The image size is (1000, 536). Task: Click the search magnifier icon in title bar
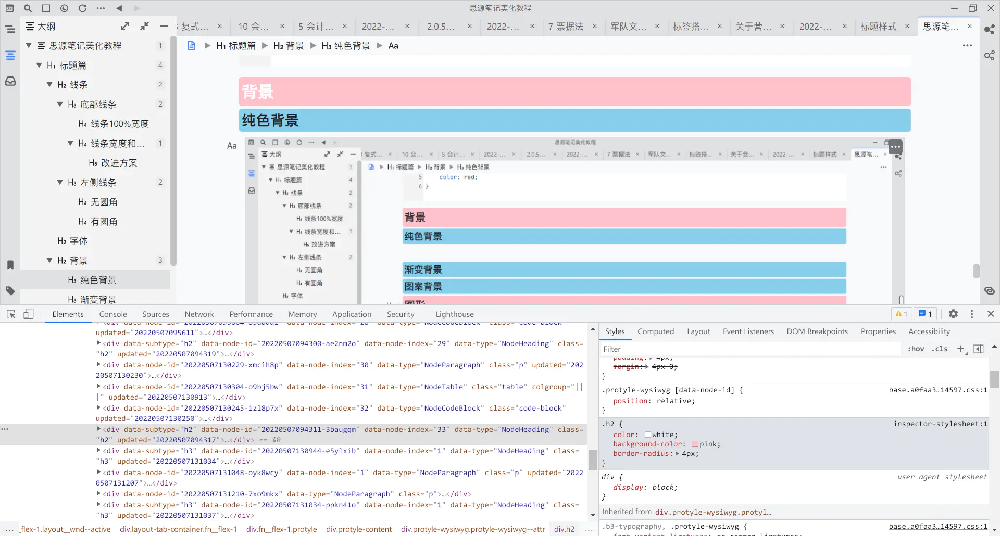[28, 8]
